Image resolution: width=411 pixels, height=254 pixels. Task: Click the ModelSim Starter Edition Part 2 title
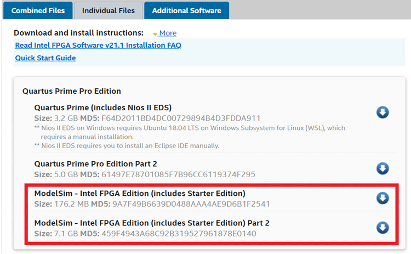(x=152, y=223)
